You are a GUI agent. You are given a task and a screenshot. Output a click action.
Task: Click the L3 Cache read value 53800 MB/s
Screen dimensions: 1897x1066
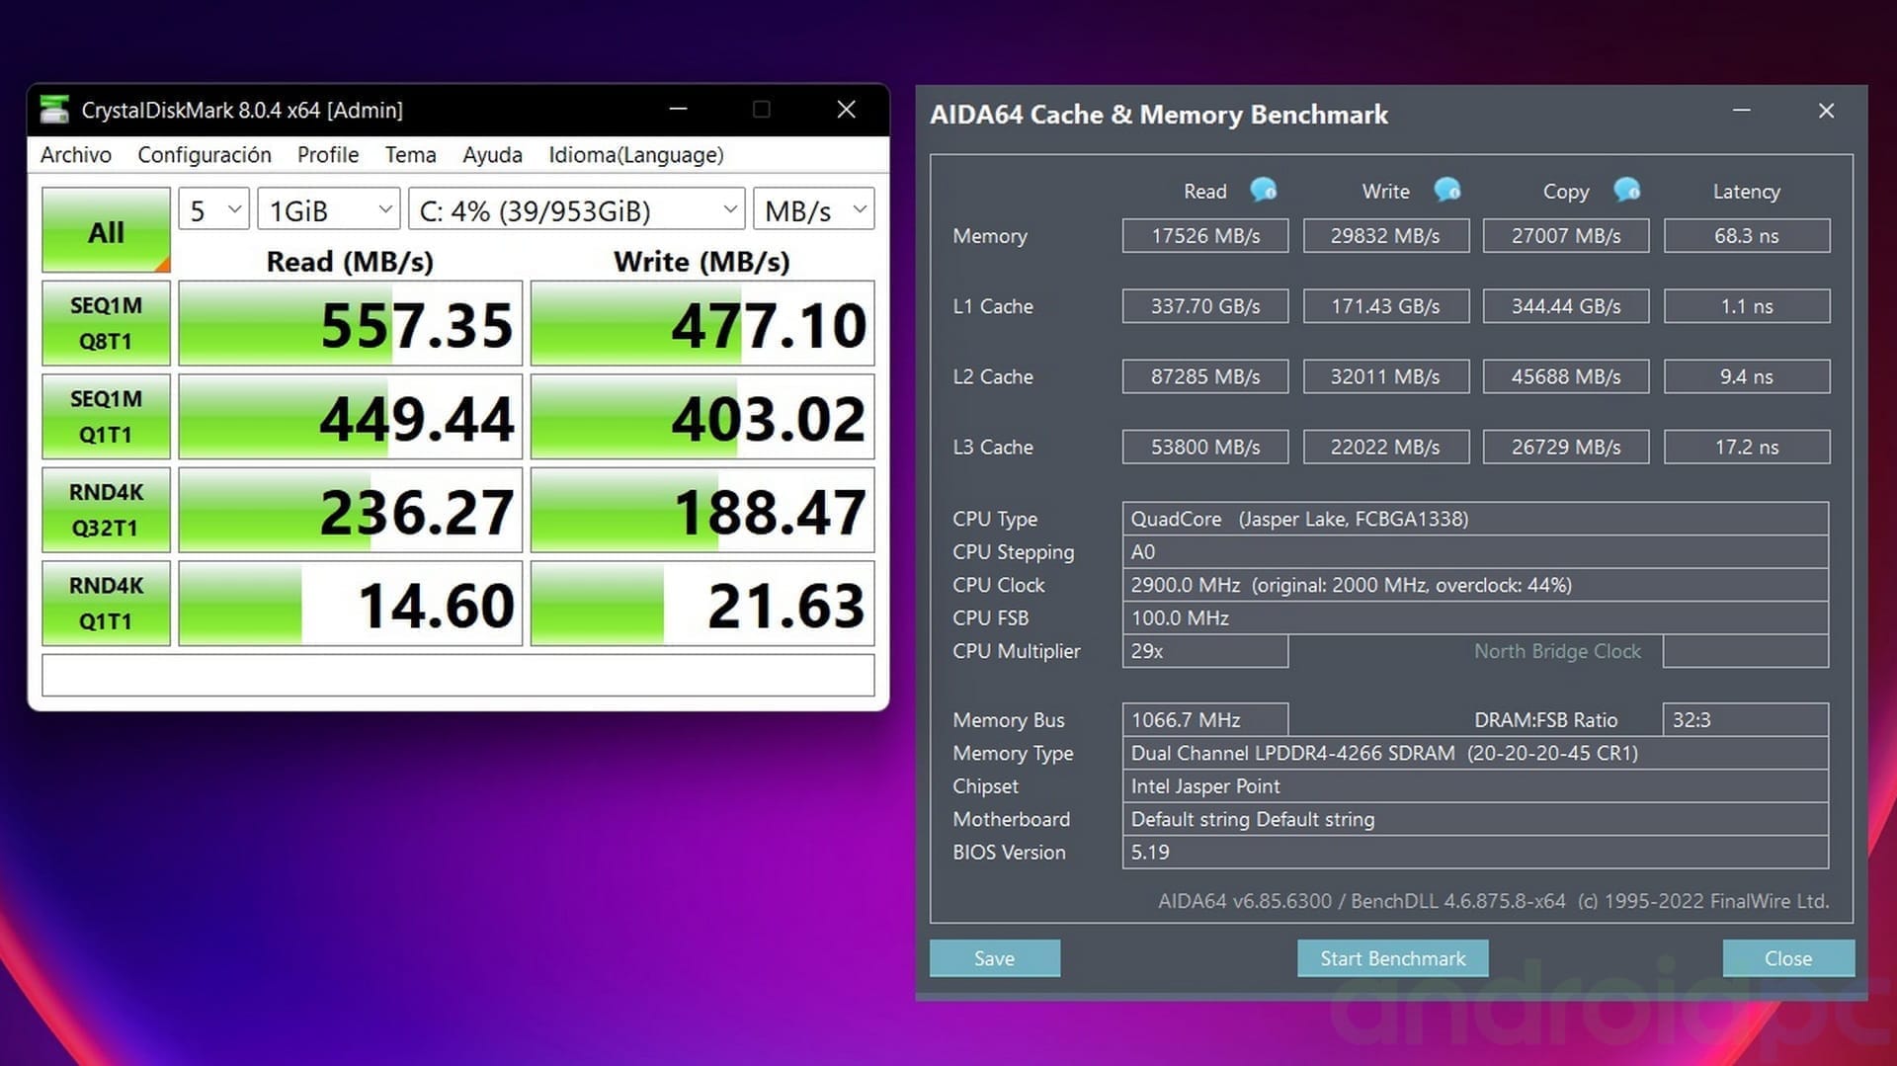click(x=1205, y=447)
